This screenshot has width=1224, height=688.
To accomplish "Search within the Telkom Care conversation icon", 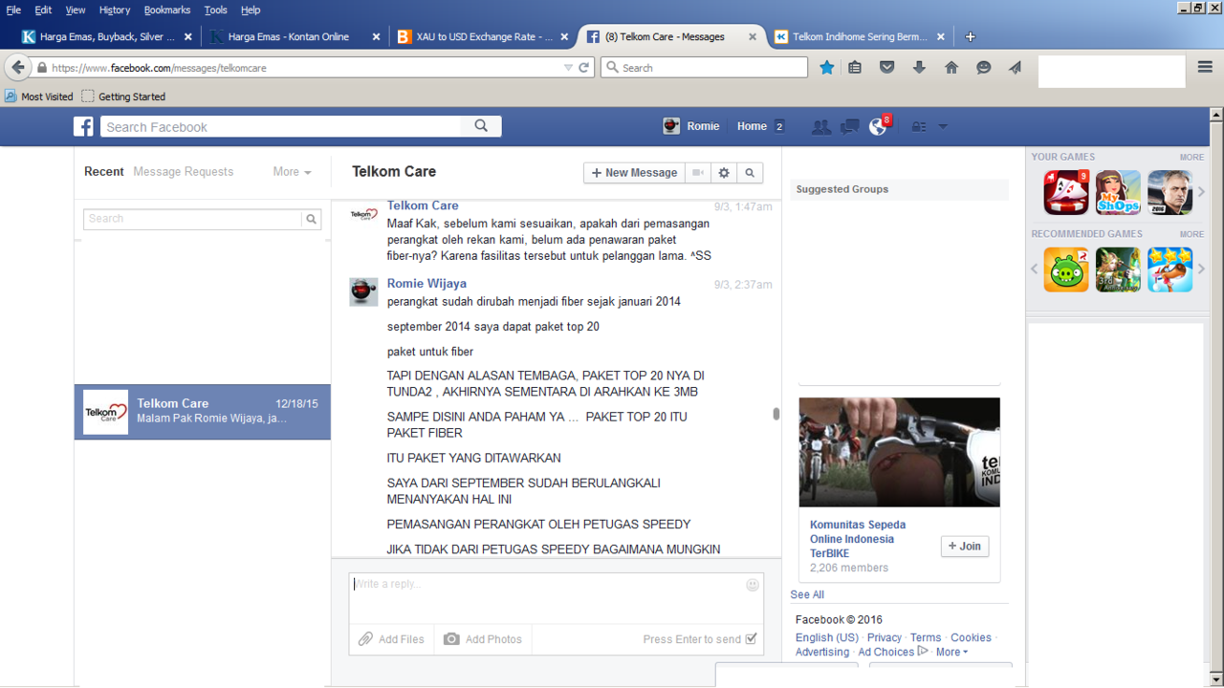I will click(750, 173).
